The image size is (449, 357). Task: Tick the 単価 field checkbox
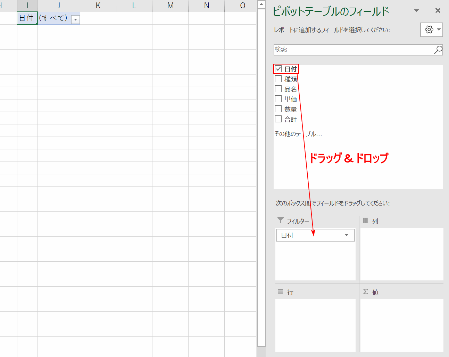click(278, 99)
